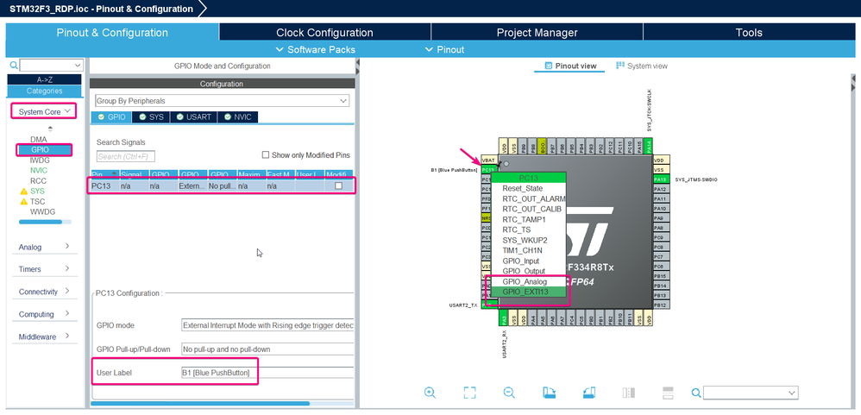Viewport: 861px width, 415px height.
Task: Click the Categories button
Action: click(x=45, y=91)
